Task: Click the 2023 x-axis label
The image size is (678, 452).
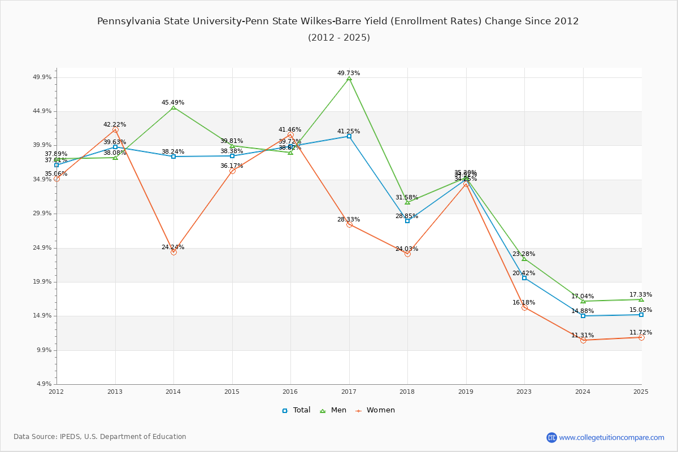Action: [524, 392]
